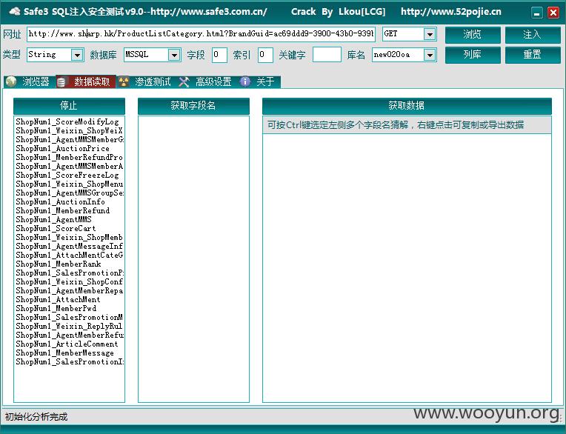566x434 pixels.
Task: Click the 获取数据 button
Action: tap(407, 106)
